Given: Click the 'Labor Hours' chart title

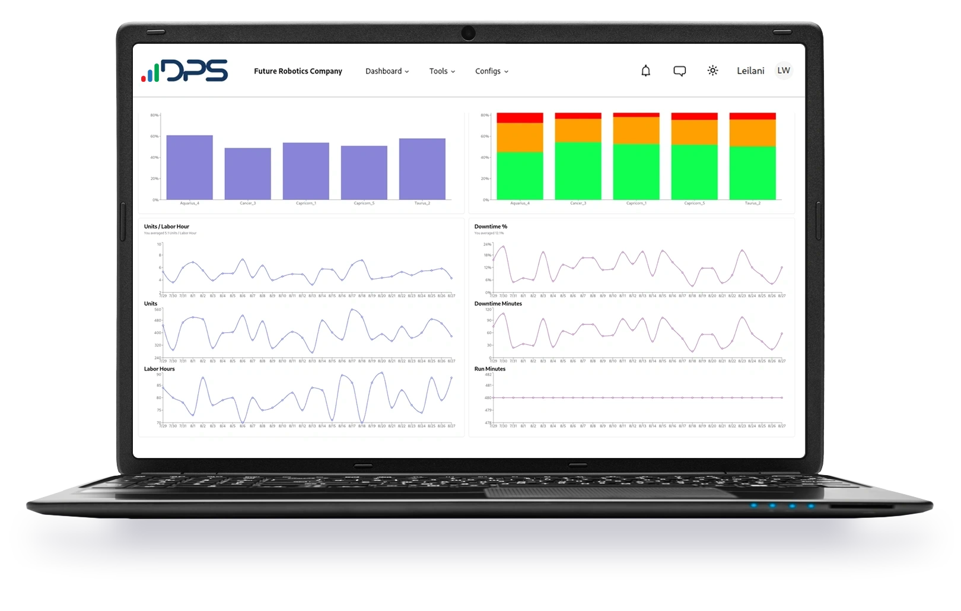Looking at the screenshot, I should point(160,369).
